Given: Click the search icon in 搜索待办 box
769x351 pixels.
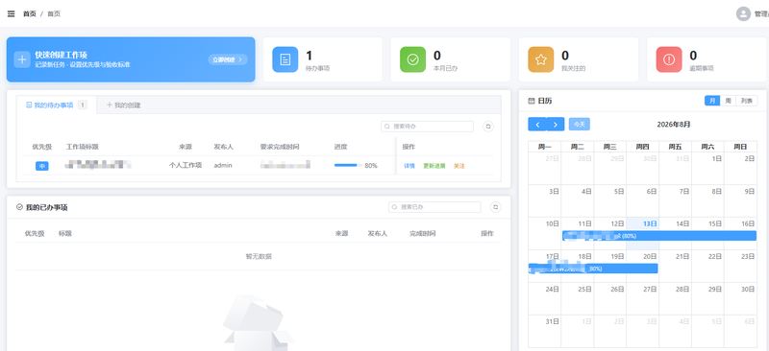Looking at the screenshot, I should (387, 127).
